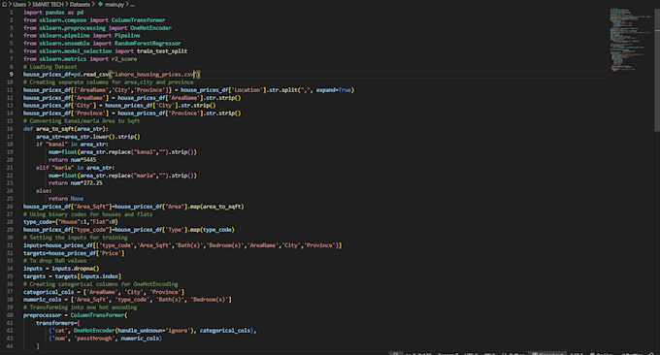Viewport: 660px width, 355px height.
Task: Click the zoom magnifier icon in status bar
Action: coord(396,354)
